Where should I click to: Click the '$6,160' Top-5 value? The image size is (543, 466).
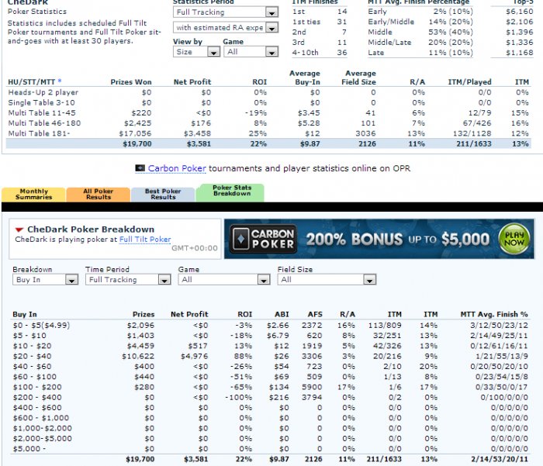[520, 12]
